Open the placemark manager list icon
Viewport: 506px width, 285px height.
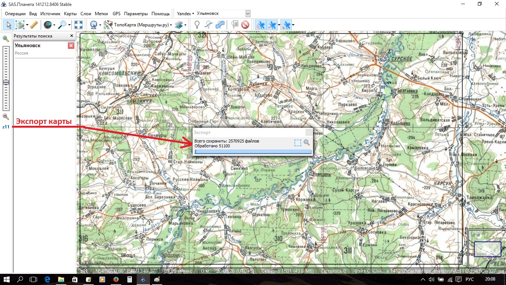(234, 25)
